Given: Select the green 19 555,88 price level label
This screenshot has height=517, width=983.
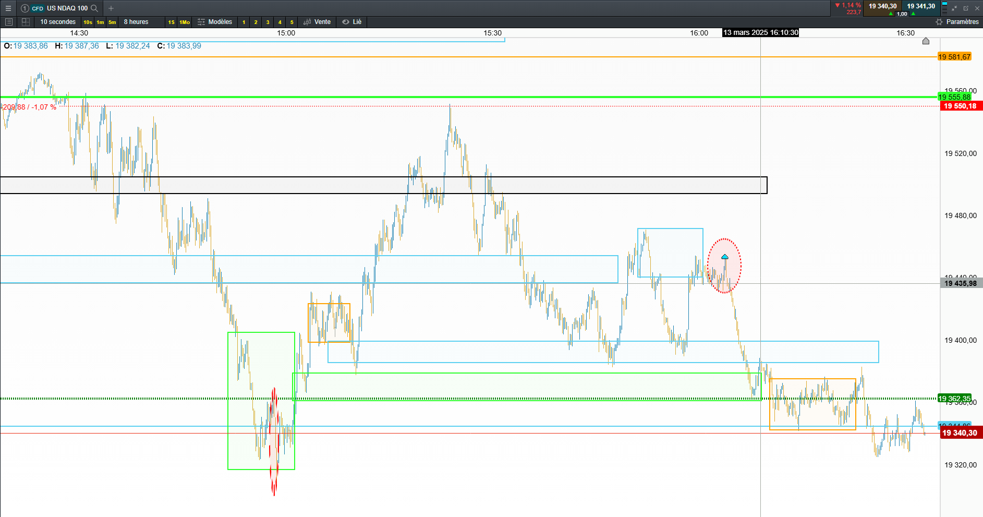Looking at the screenshot, I should (x=954, y=97).
